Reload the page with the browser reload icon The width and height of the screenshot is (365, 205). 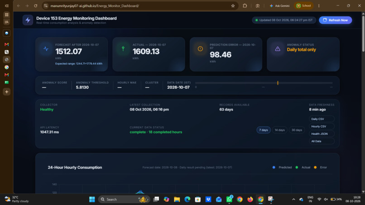pyautogui.click(x=36, y=6)
